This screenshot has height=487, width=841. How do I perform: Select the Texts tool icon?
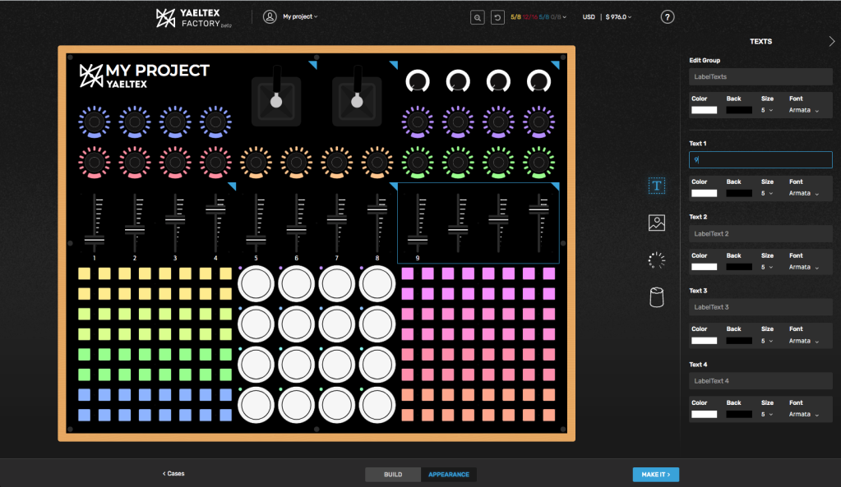[656, 186]
